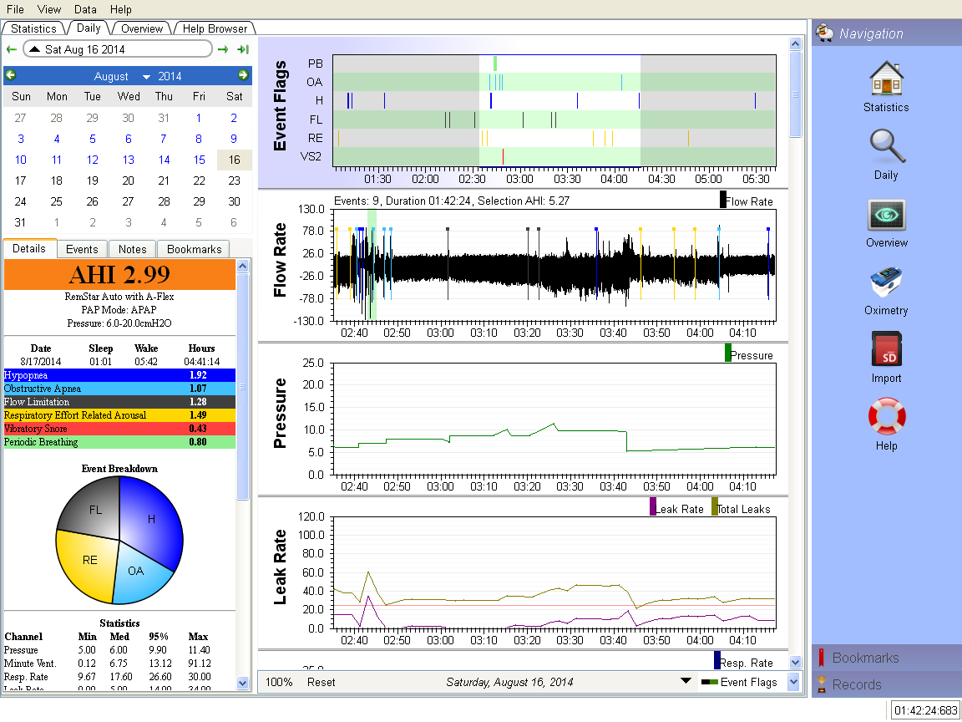Toggle calendar with the Sat Aug 16 2014 button

click(x=118, y=49)
